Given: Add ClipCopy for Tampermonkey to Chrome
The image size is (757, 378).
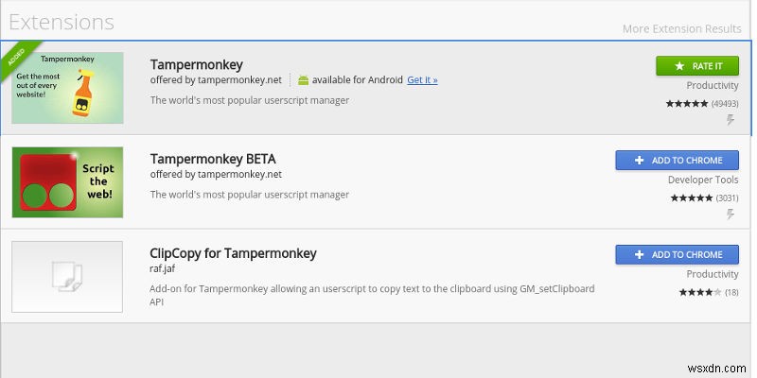Looking at the screenshot, I should (x=677, y=254).
